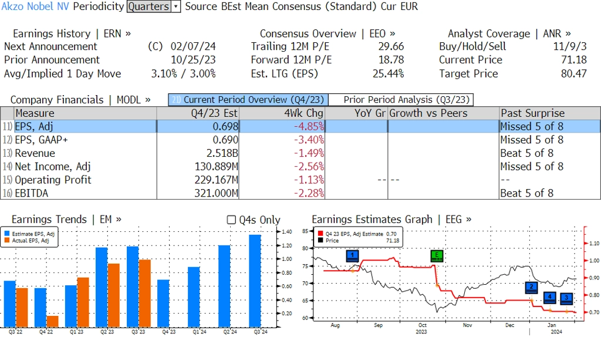The image size is (601, 337).
Task: Click the 4Wk Chg column header
Action: pos(282,113)
